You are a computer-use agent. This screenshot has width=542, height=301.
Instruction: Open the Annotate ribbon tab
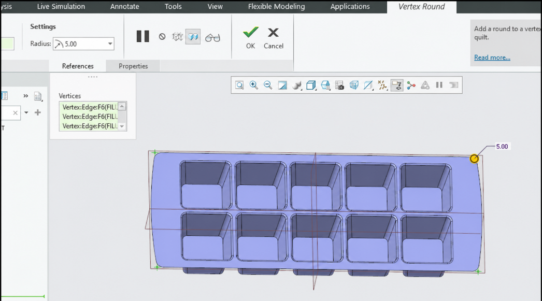point(124,7)
